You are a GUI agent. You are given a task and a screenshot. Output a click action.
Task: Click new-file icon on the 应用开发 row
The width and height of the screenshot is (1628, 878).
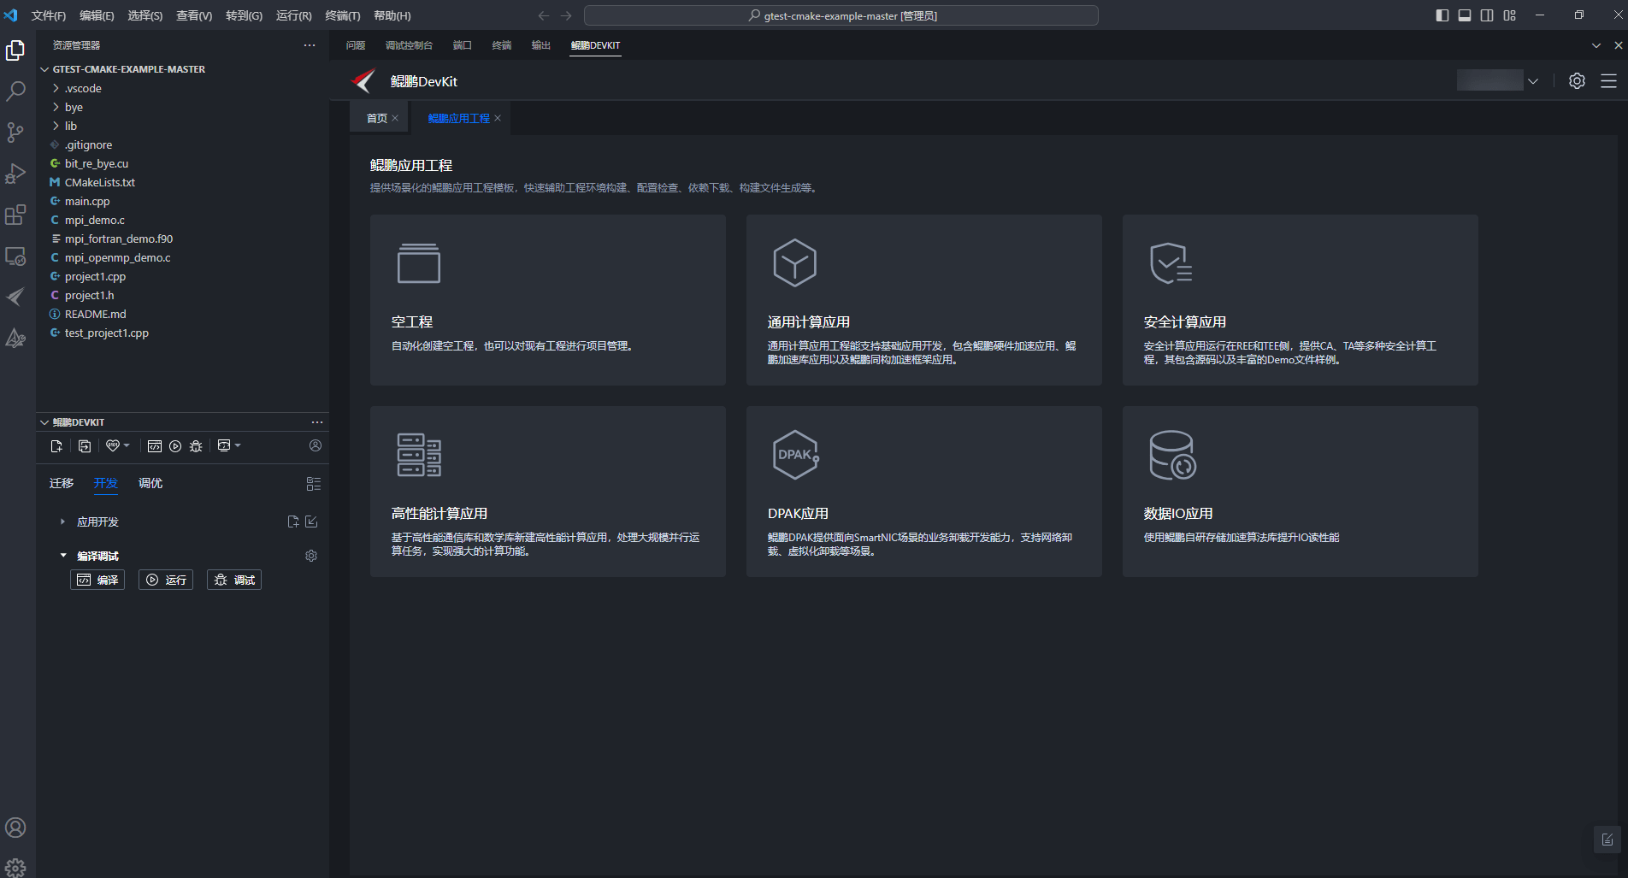pyautogui.click(x=293, y=521)
